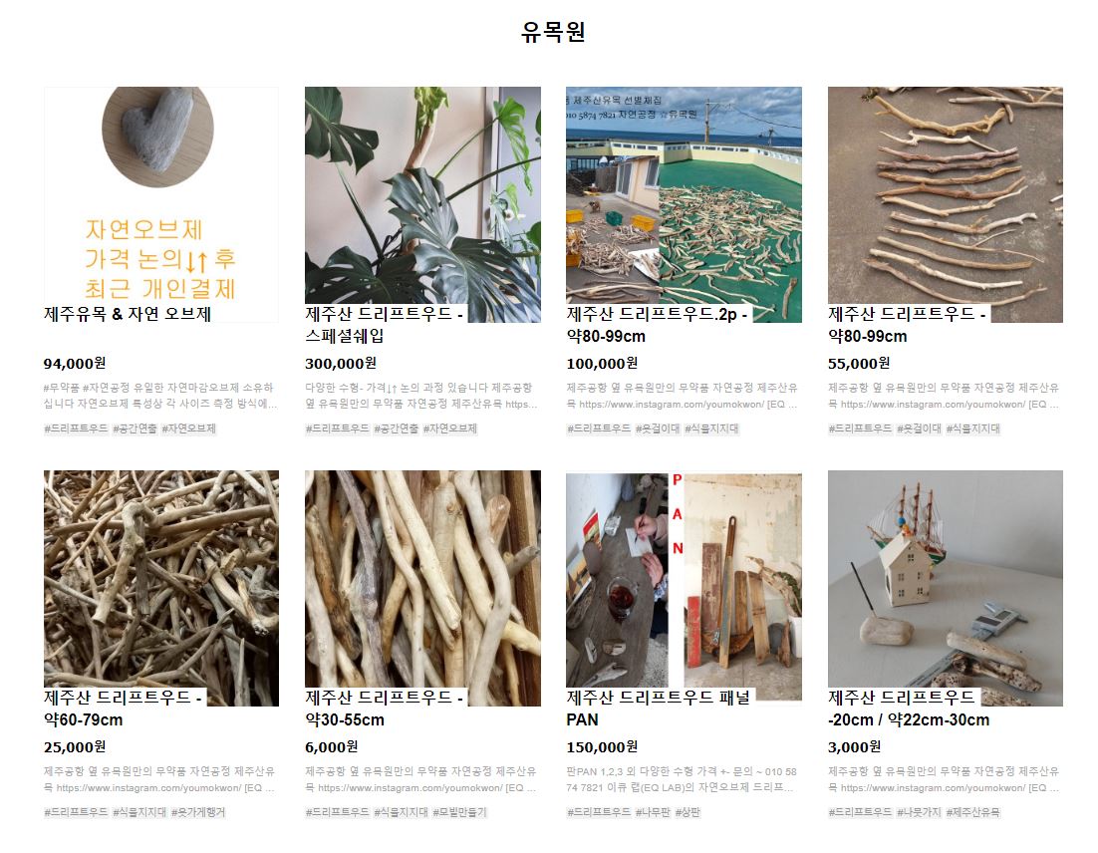Click the #자연오브제 tag under first product
This screenshot has width=1098, height=853.
tap(188, 428)
